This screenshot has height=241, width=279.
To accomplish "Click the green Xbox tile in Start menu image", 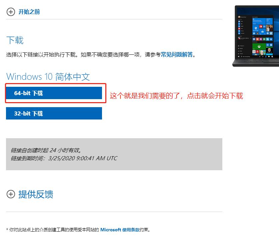I will click(259, 46).
